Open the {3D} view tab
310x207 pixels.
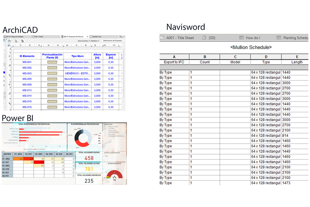point(209,38)
